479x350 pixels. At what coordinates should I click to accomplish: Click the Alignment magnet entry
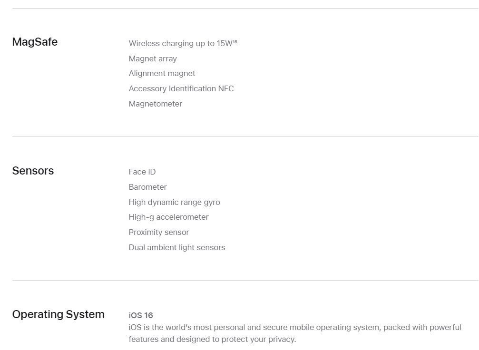click(162, 74)
